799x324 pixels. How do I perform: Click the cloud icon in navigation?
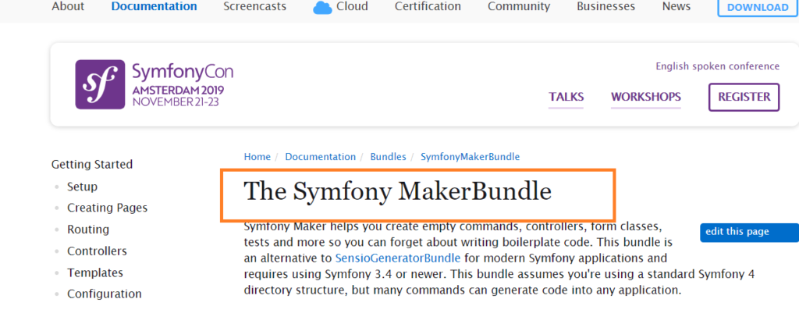(x=322, y=7)
